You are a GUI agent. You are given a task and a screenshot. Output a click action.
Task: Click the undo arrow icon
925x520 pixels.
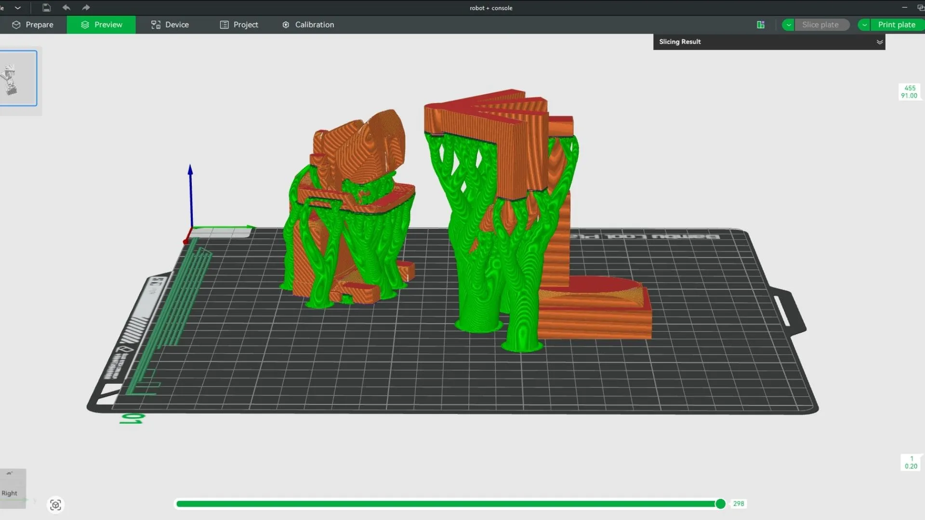point(66,8)
